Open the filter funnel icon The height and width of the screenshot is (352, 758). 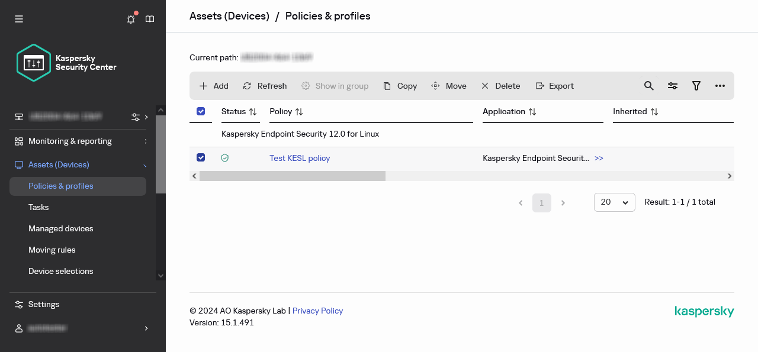coord(696,86)
